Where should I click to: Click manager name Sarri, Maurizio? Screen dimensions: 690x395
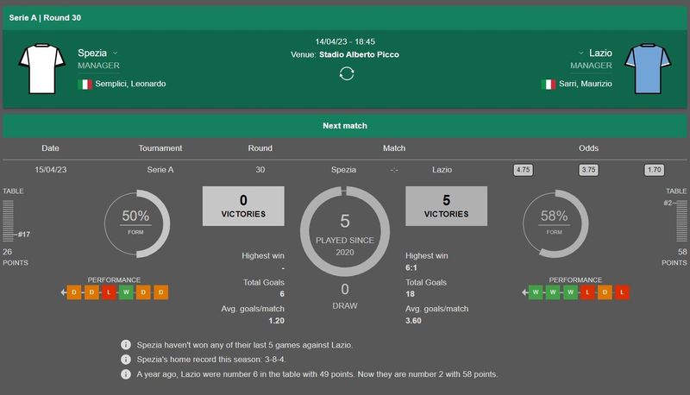586,84
